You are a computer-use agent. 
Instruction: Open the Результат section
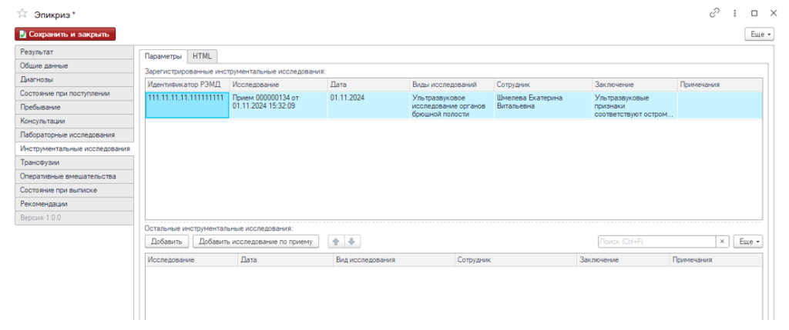tap(75, 52)
